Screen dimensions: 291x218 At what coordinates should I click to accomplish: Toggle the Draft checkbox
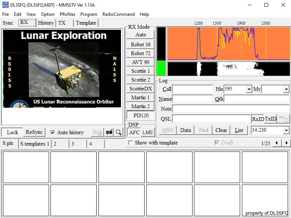tap(216, 143)
